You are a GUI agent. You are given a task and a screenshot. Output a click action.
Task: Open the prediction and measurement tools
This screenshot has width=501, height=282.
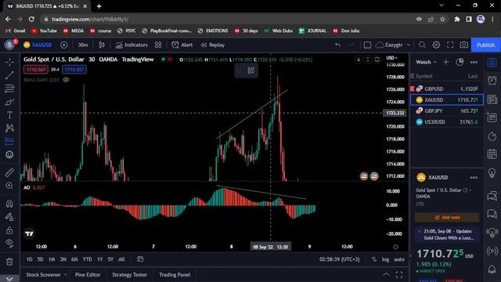point(9,141)
